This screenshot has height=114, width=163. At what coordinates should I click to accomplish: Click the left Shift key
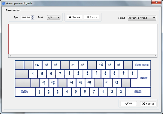(25, 92)
